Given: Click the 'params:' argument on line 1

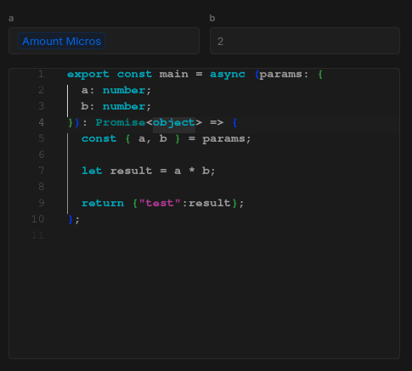Looking at the screenshot, I should point(284,74).
